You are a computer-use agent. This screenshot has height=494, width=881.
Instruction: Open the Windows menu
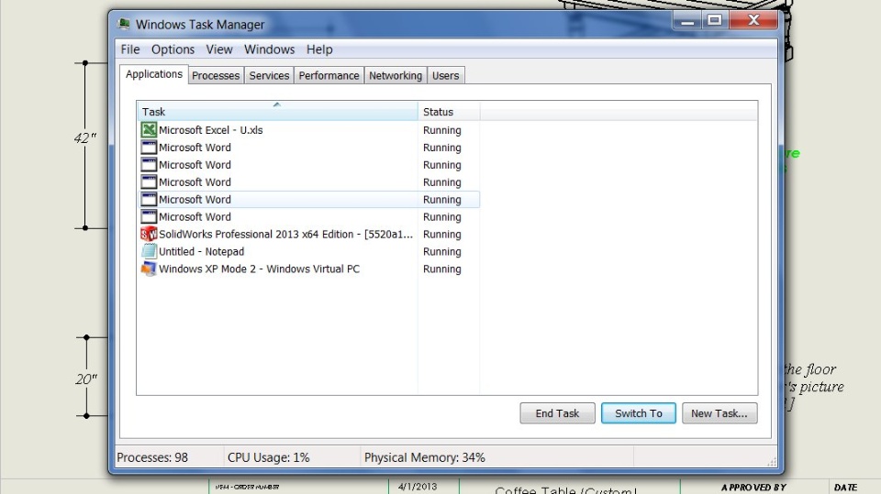click(x=269, y=49)
